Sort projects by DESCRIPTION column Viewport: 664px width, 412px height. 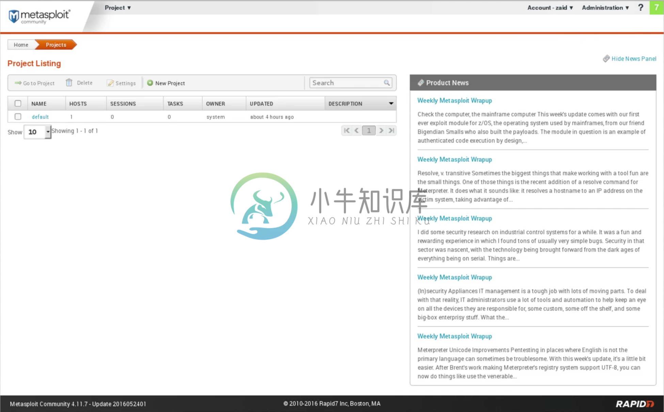[x=345, y=104]
